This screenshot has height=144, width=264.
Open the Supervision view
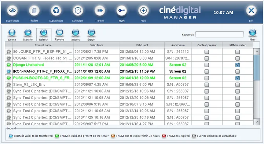[x=12, y=11]
